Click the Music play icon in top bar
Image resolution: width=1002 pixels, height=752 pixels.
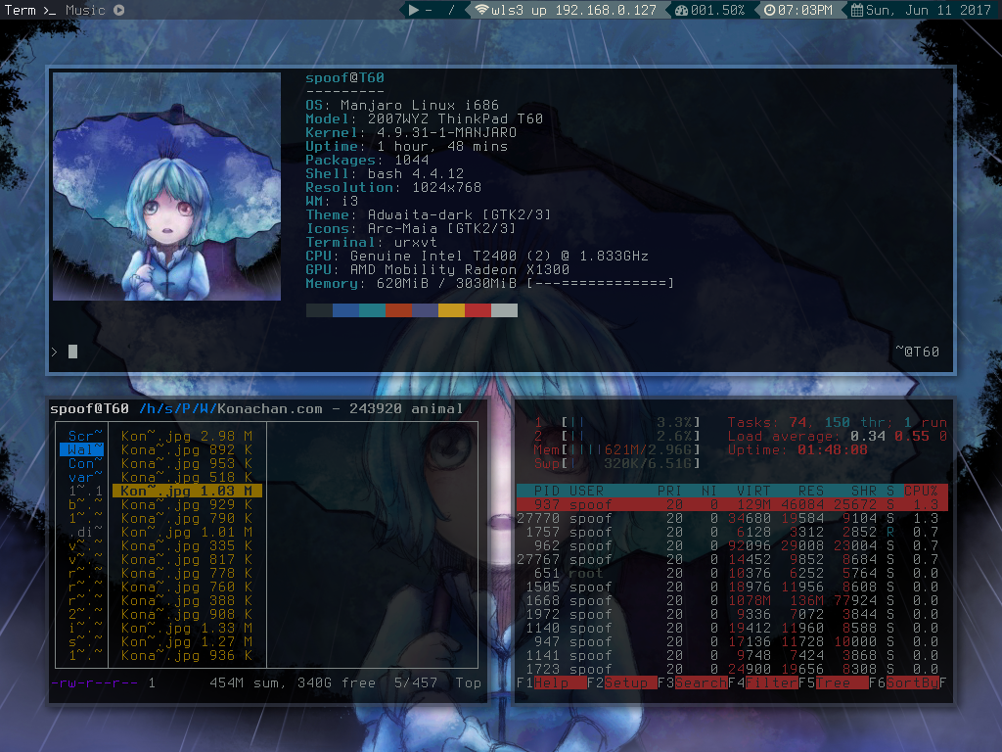[118, 10]
